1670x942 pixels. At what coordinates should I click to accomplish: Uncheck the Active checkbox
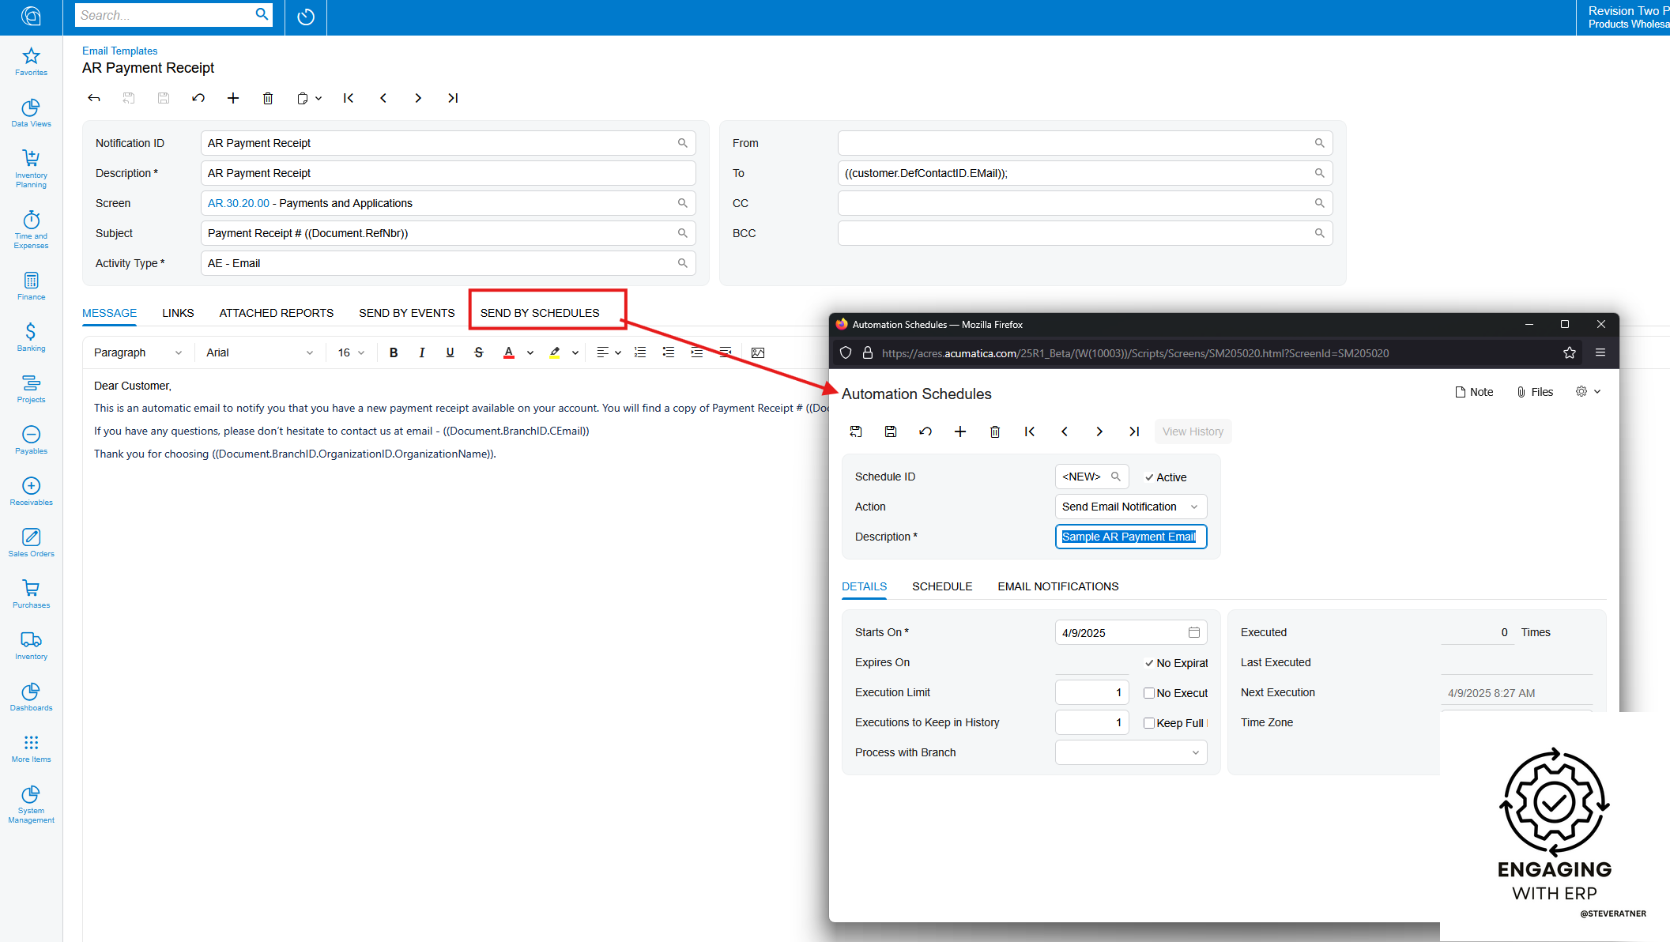coord(1149,477)
